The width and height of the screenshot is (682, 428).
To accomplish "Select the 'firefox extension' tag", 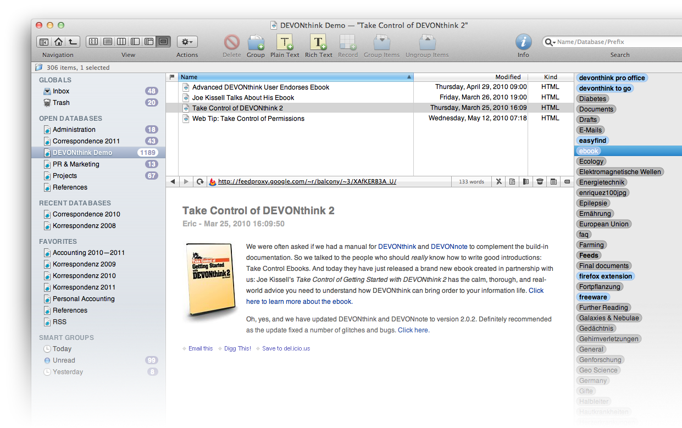I will (x=606, y=276).
